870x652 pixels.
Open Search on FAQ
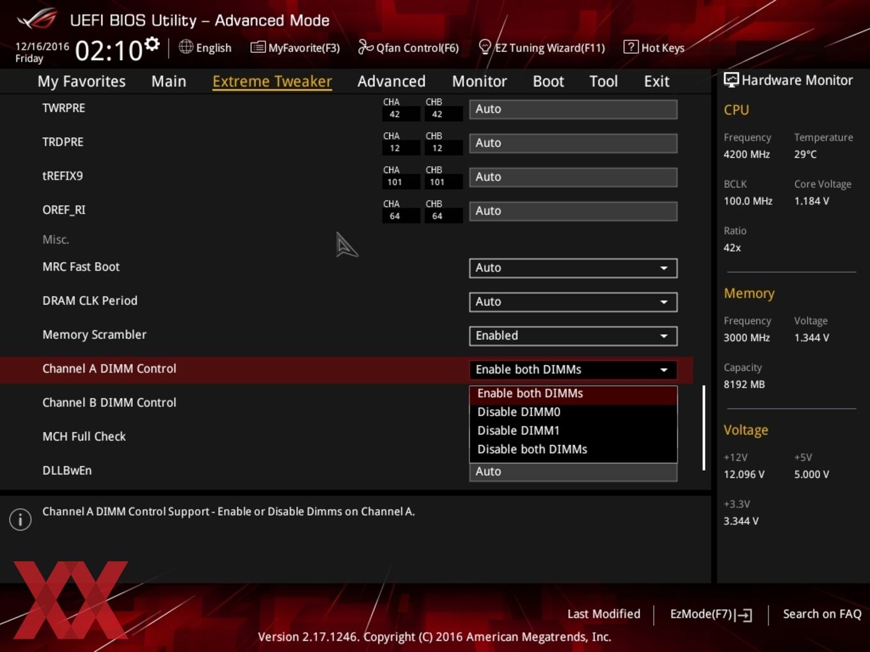click(822, 614)
